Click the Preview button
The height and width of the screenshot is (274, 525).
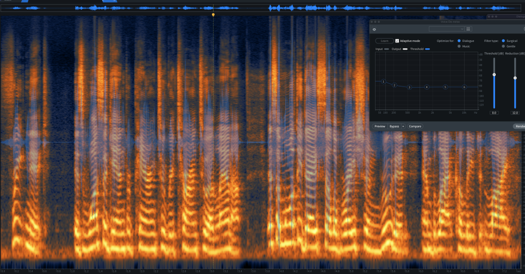(380, 126)
